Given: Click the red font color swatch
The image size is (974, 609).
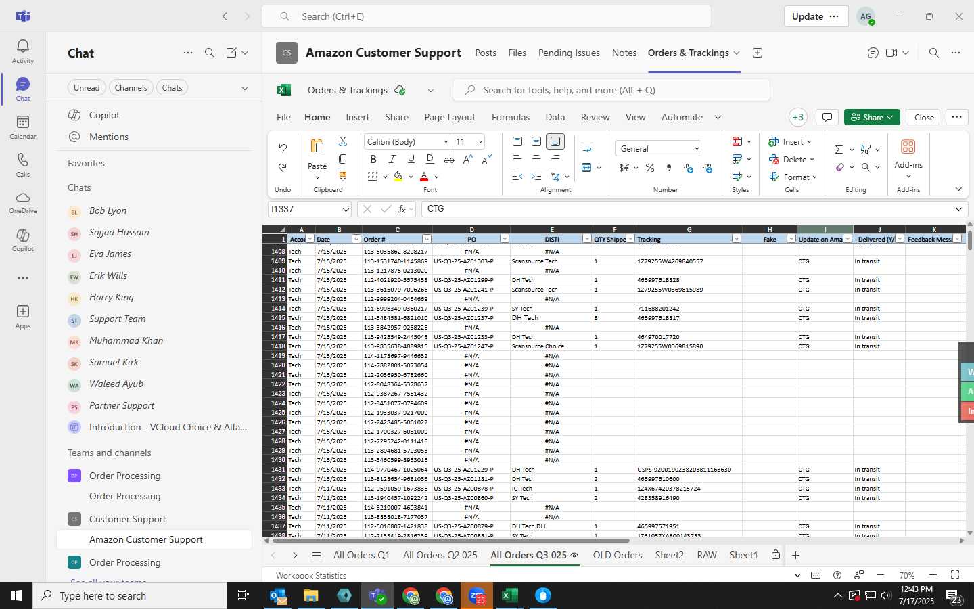Looking at the screenshot, I should click(424, 177).
